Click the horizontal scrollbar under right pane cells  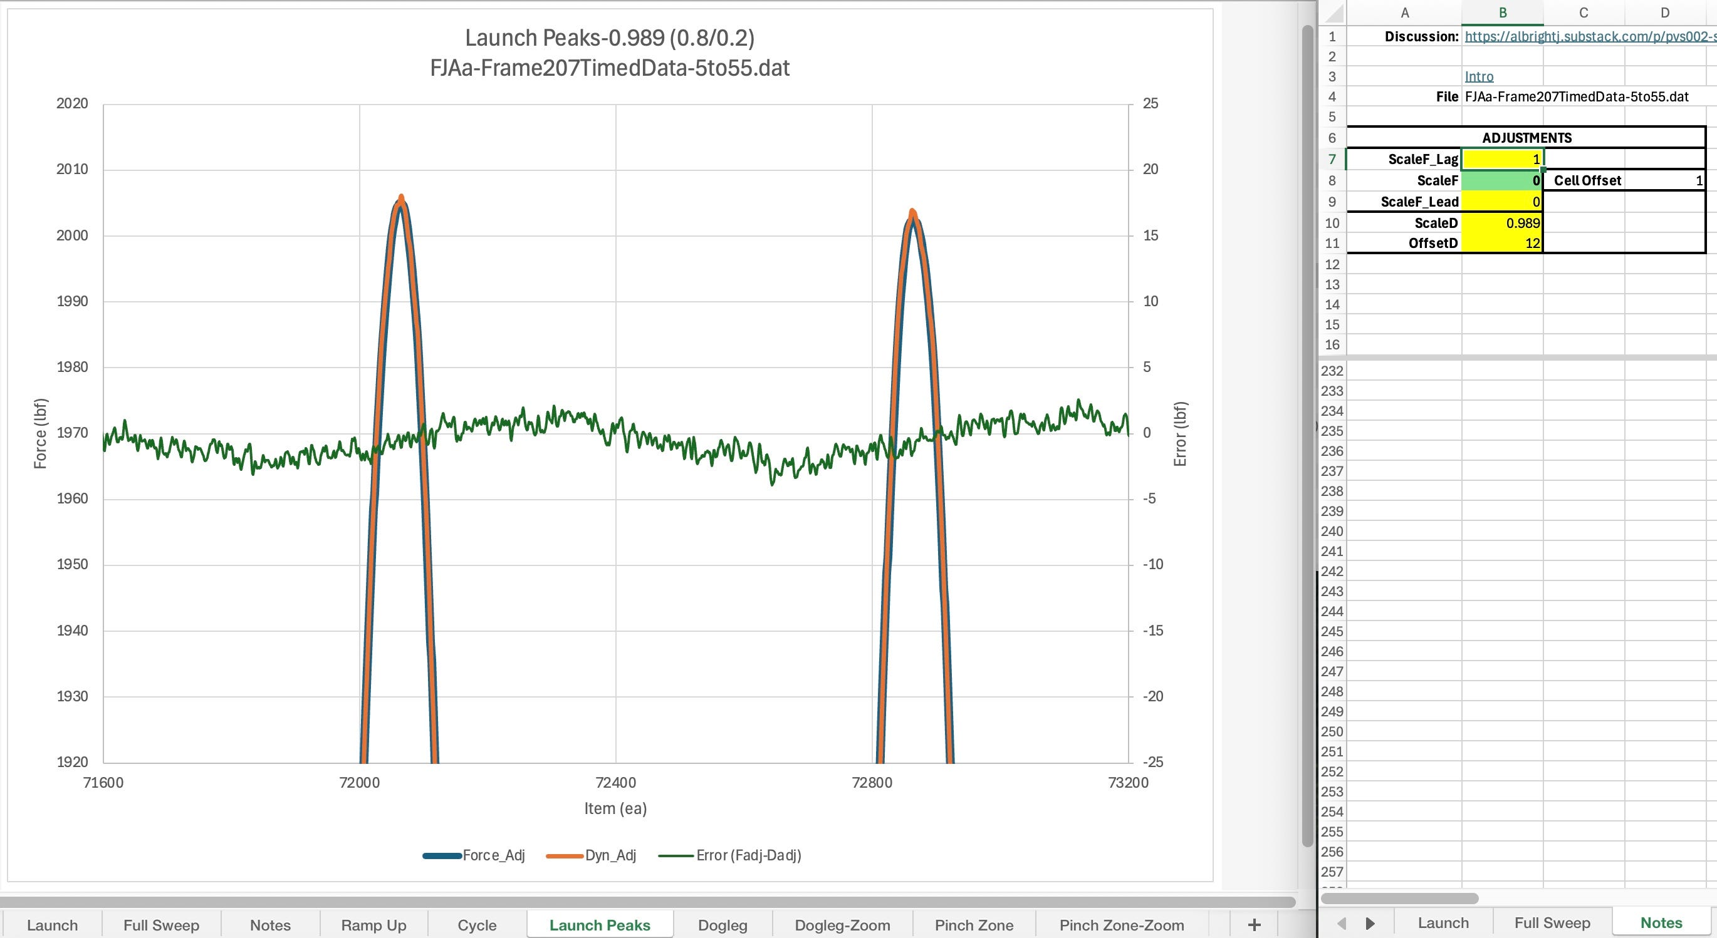pyautogui.click(x=1400, y=899)
